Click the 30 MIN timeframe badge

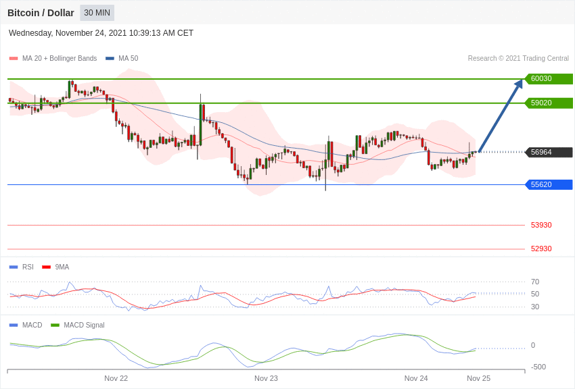[x=97, y=13]
